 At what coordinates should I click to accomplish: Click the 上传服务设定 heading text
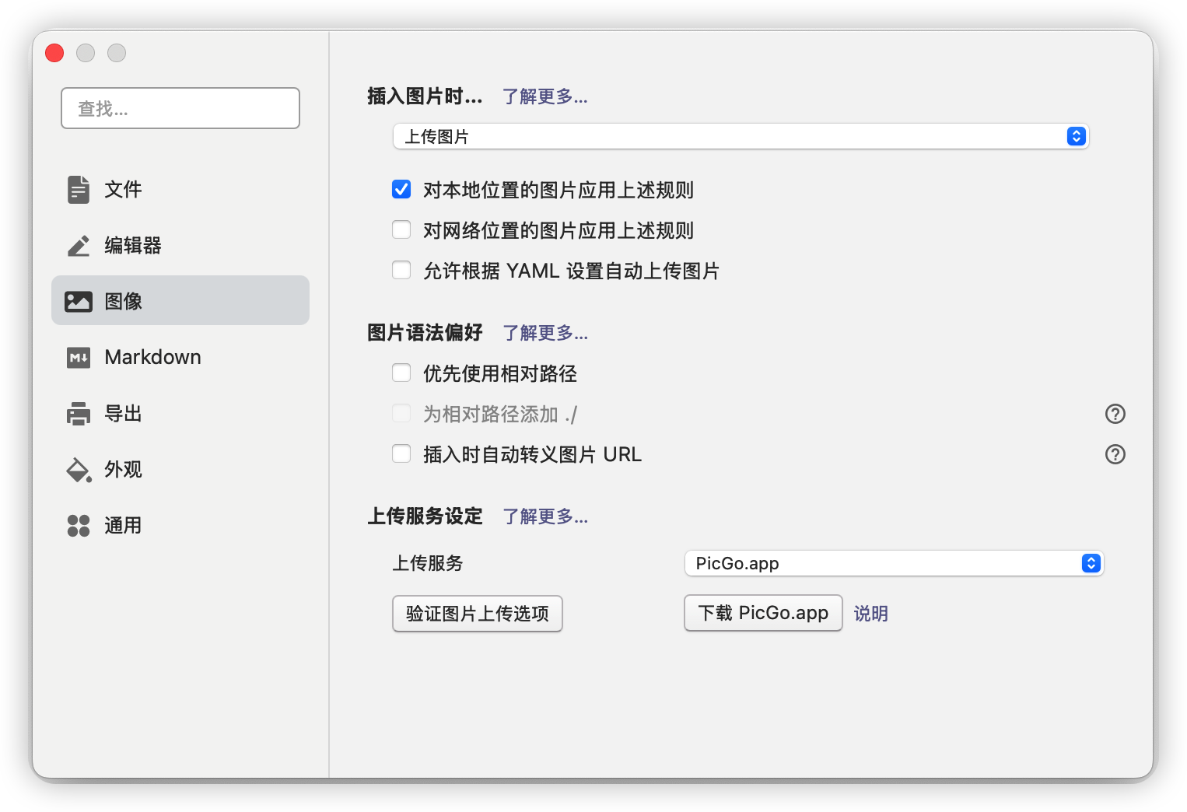point(425,516)
